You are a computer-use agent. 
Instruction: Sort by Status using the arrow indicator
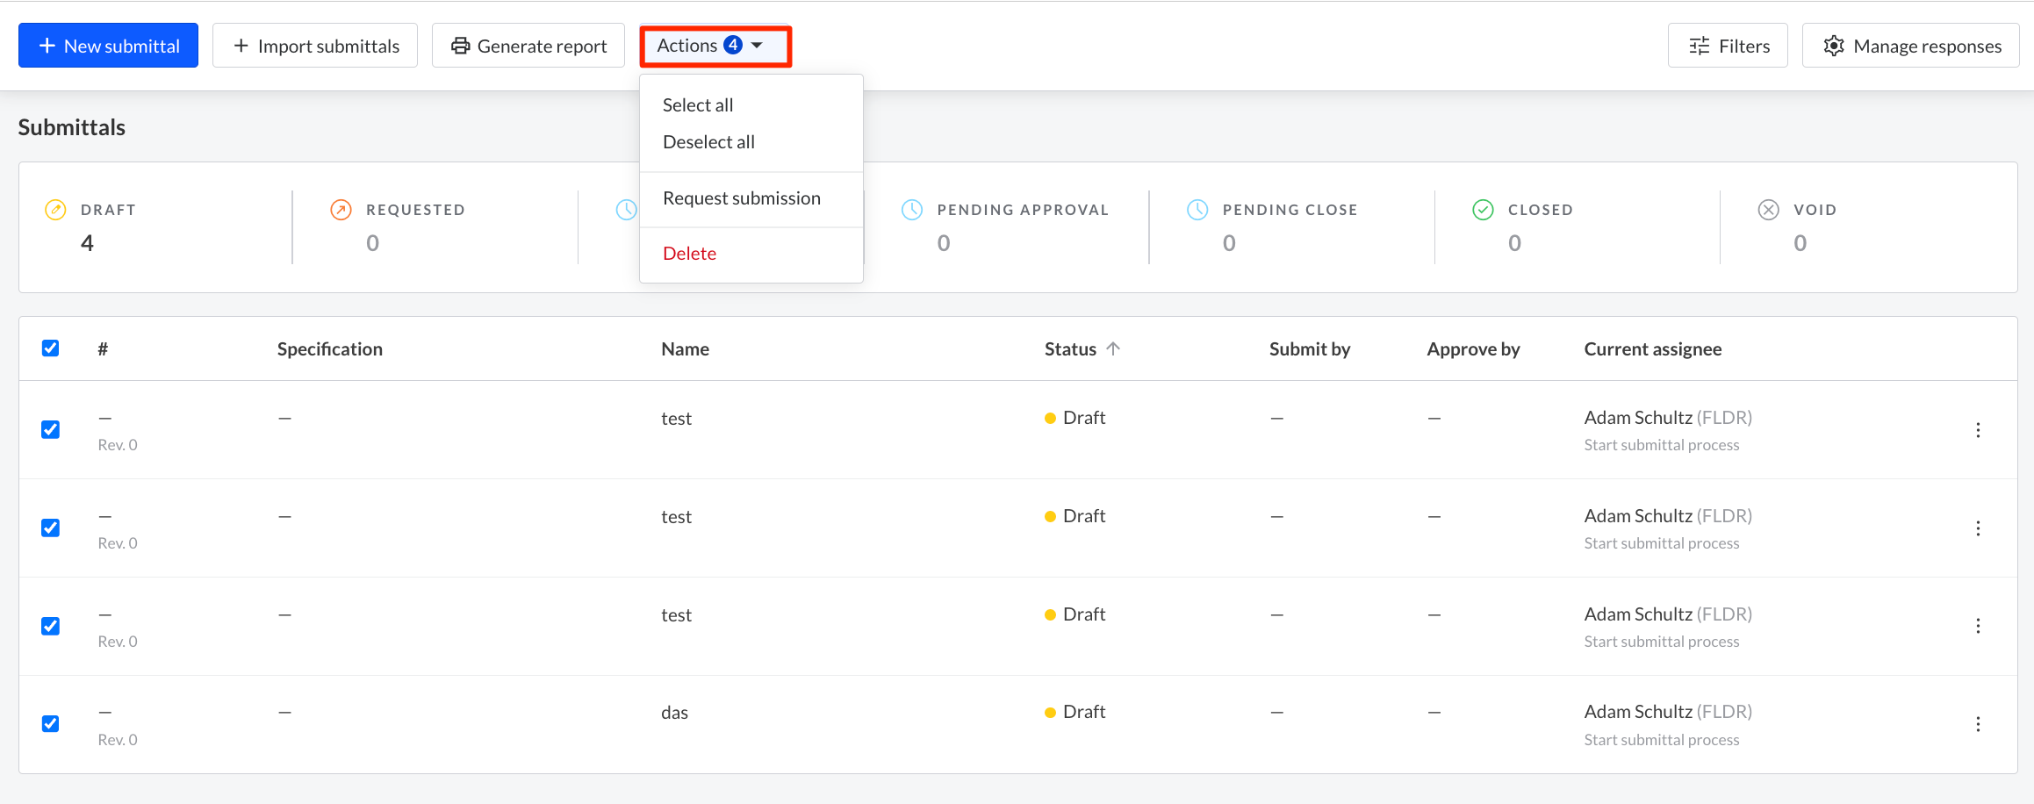[1113, 348]
